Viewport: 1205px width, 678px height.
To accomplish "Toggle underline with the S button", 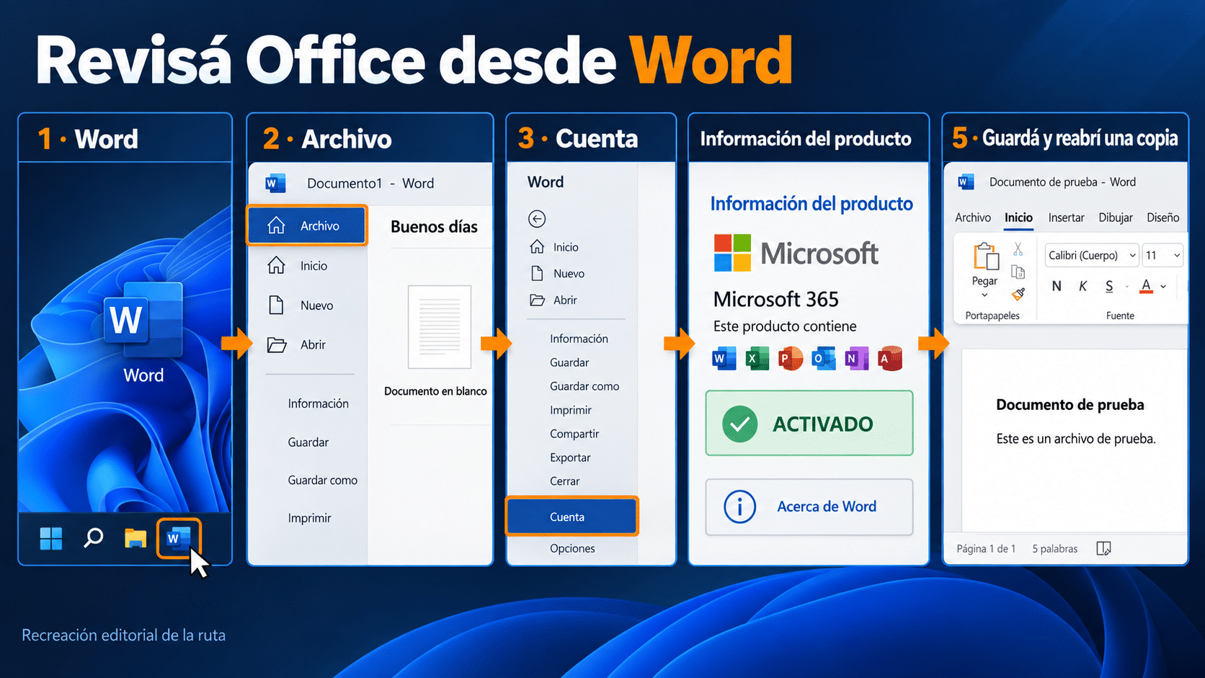I will (1109, 286).
